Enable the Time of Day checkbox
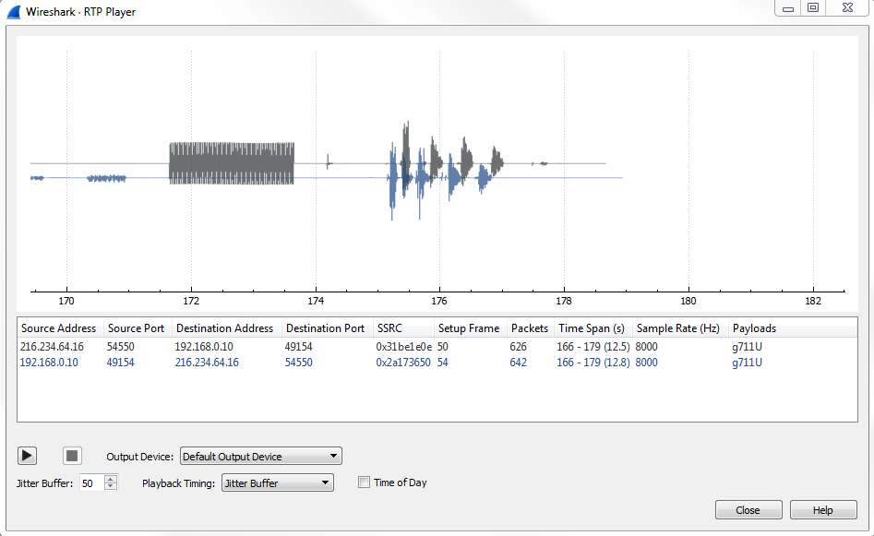Image resolution: width=874 pixels, height=536 pixels. (x=364, y=482)
